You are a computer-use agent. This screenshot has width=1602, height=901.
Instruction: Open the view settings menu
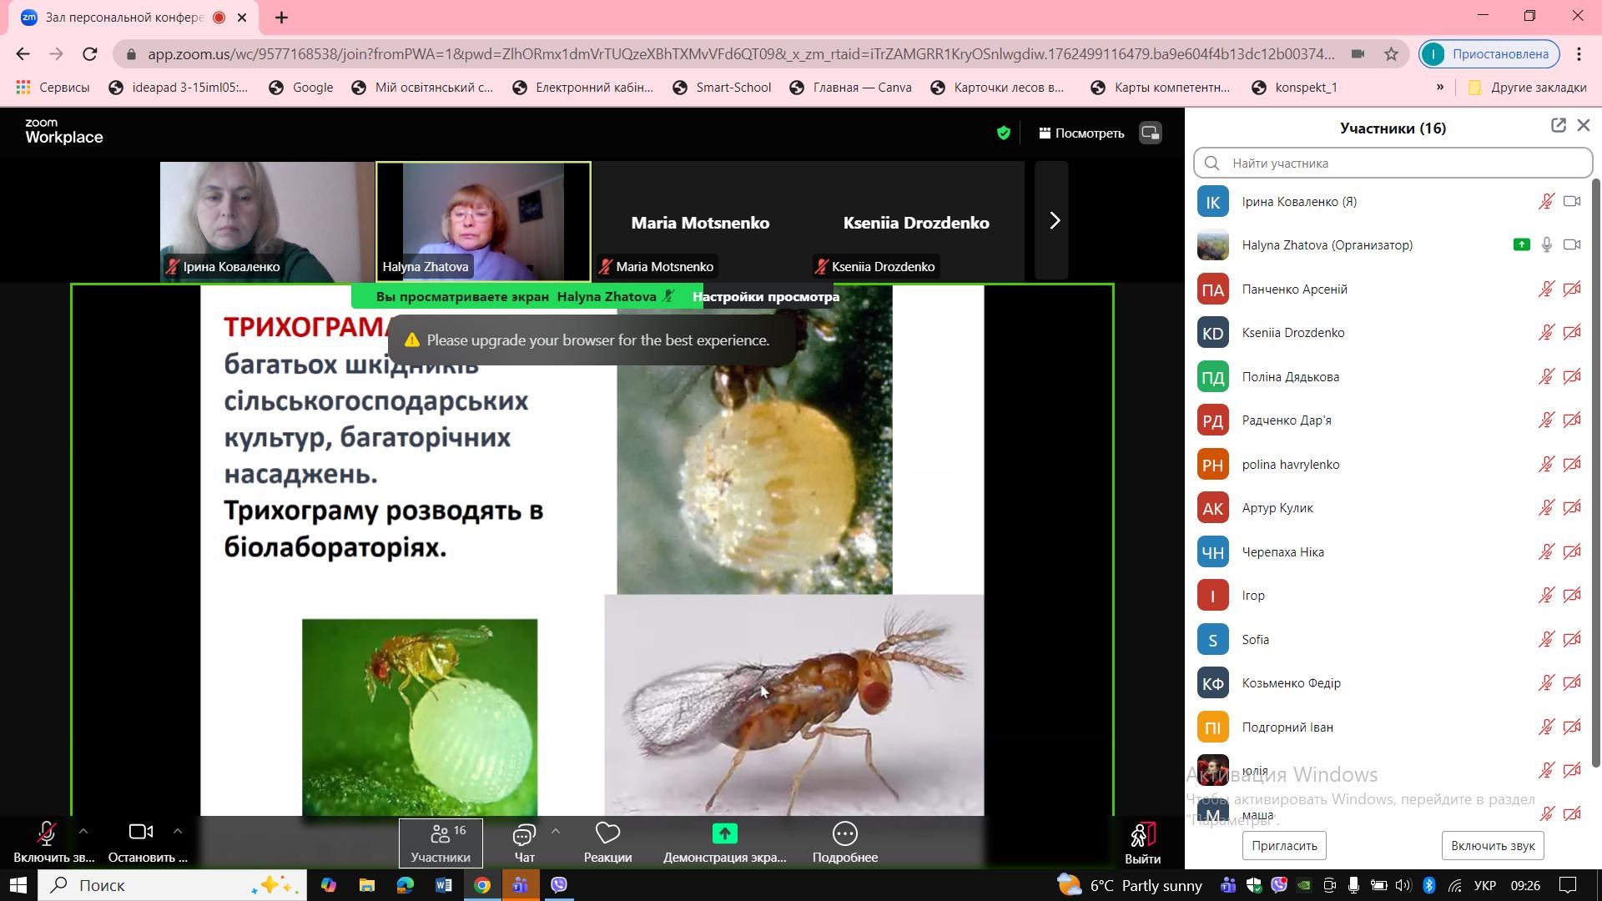click(765, 297)
